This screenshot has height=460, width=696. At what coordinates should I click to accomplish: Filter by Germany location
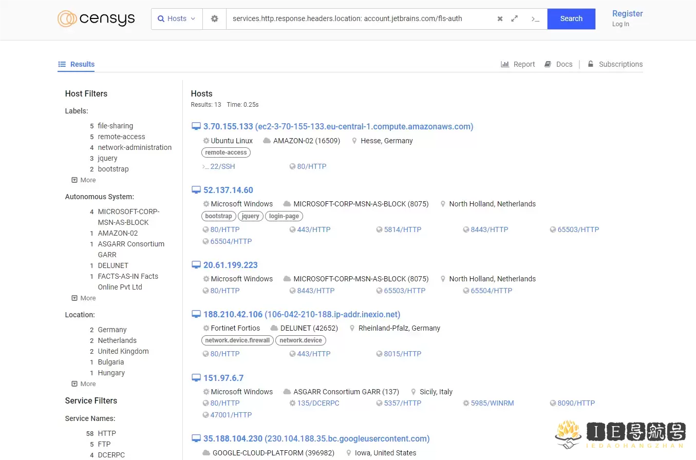pos(112,330)
